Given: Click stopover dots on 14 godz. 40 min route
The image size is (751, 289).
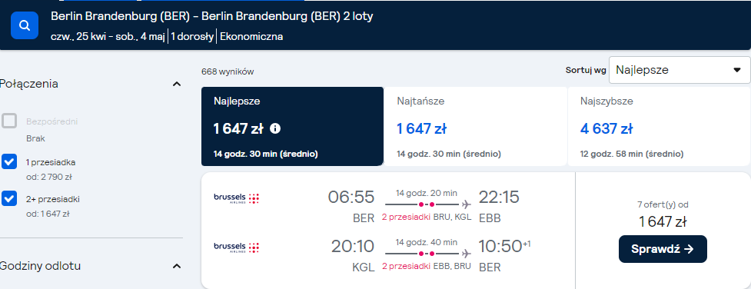Looking at the screenshot, I should point(427,254).
